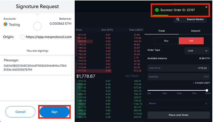217x122 pixels.
Task: Set the quantity slider to 25%
Action: coord(165,94)
